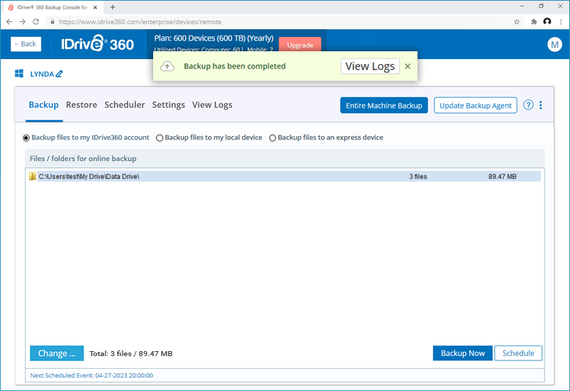
Task: Open the help question mark icon
Action: coord(528,105)
